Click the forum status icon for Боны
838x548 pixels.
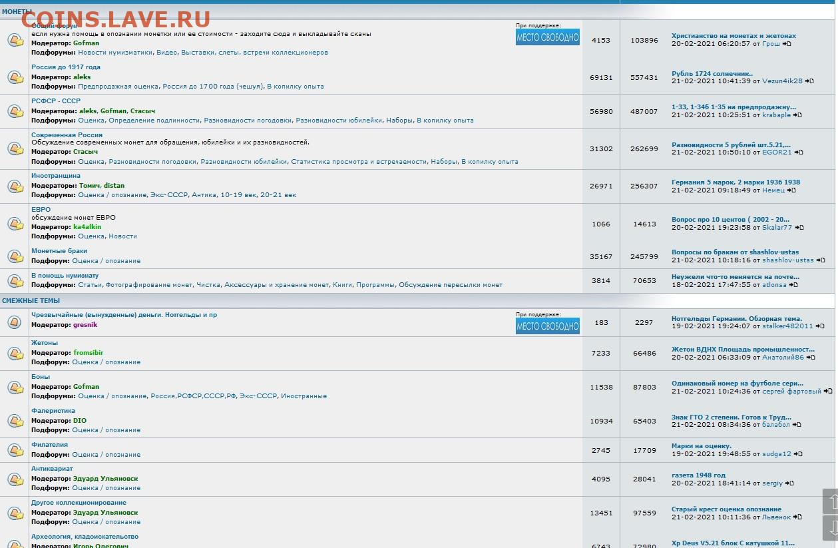pyautogui.click(x=15, y=387)
